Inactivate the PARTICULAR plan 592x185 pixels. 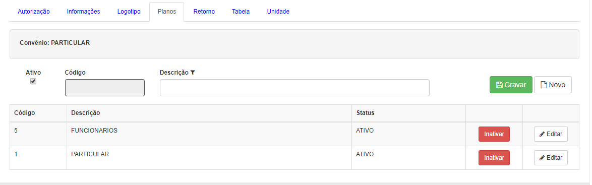pyautogui.click(x=494, y=158)
